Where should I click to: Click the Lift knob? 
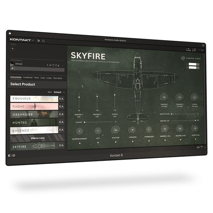[x=98, y=131]
